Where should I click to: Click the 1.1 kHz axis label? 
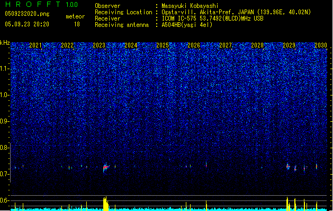point(5,69)
